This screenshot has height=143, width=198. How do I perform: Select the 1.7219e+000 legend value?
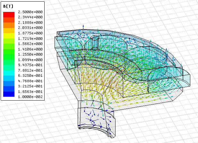click(30, 39)
